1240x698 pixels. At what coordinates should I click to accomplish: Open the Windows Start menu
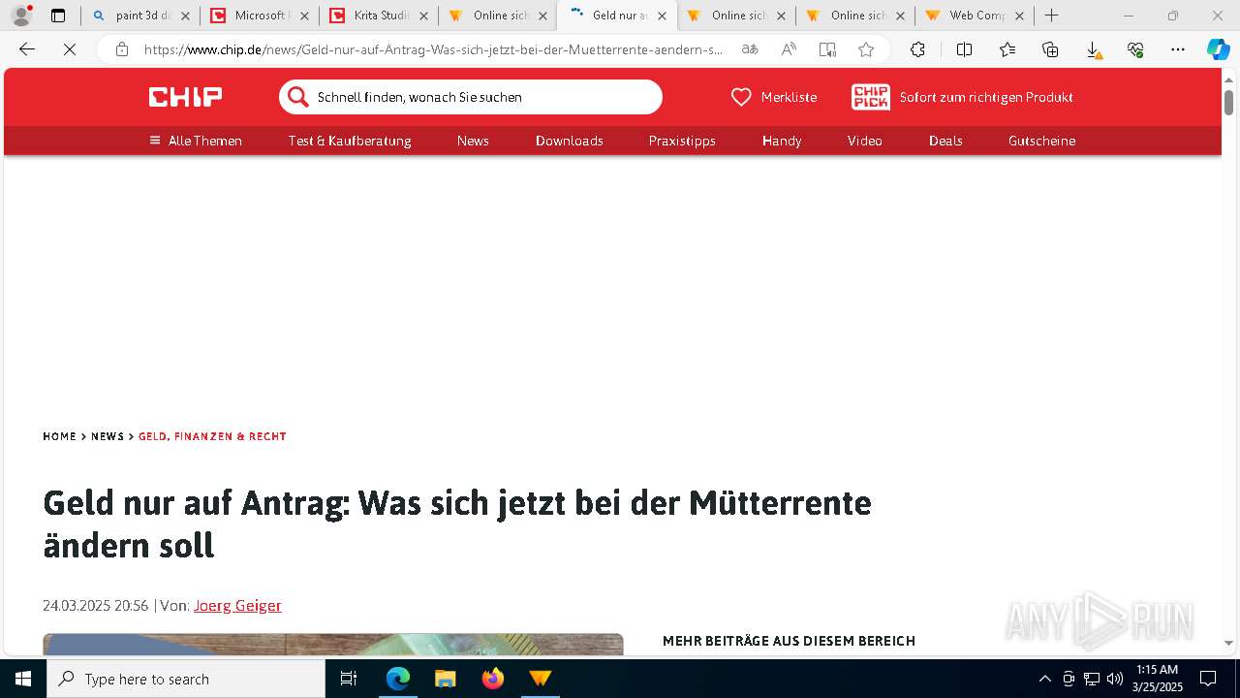(x=23, y=679)
